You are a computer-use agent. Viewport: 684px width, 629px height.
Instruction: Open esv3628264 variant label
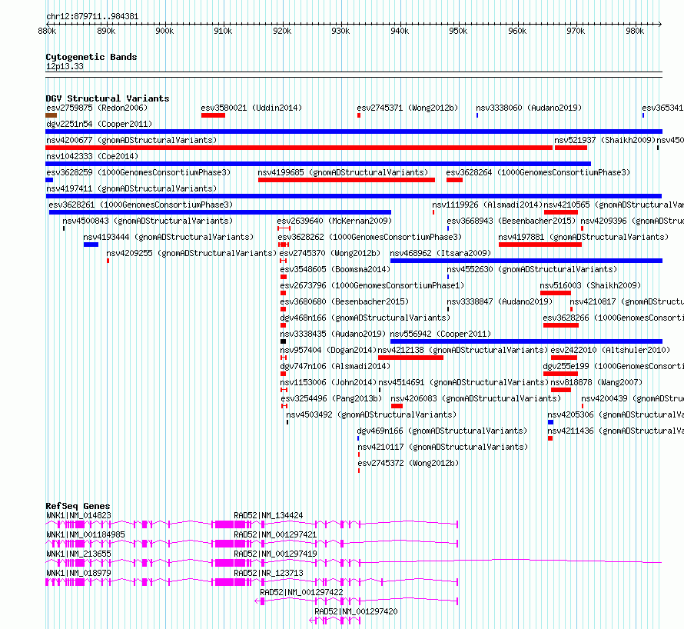tap(538, 172)
